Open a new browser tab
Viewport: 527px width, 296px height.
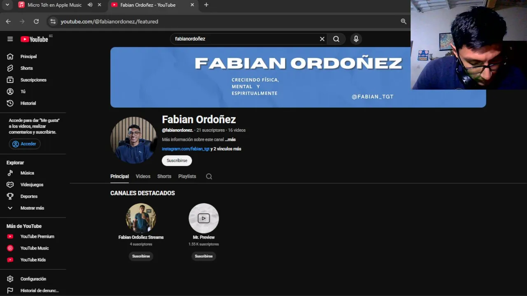tap(206, 5)
